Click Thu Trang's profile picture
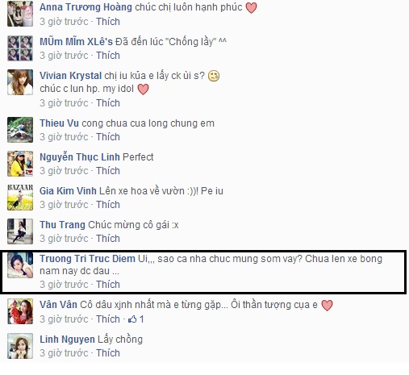409x375 pixels. (20, 231)
